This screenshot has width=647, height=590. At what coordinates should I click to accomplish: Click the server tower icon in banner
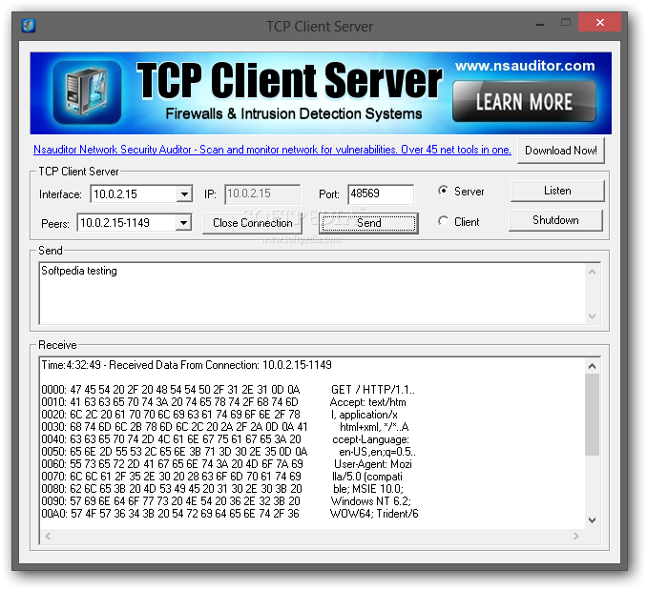point(87,92)
